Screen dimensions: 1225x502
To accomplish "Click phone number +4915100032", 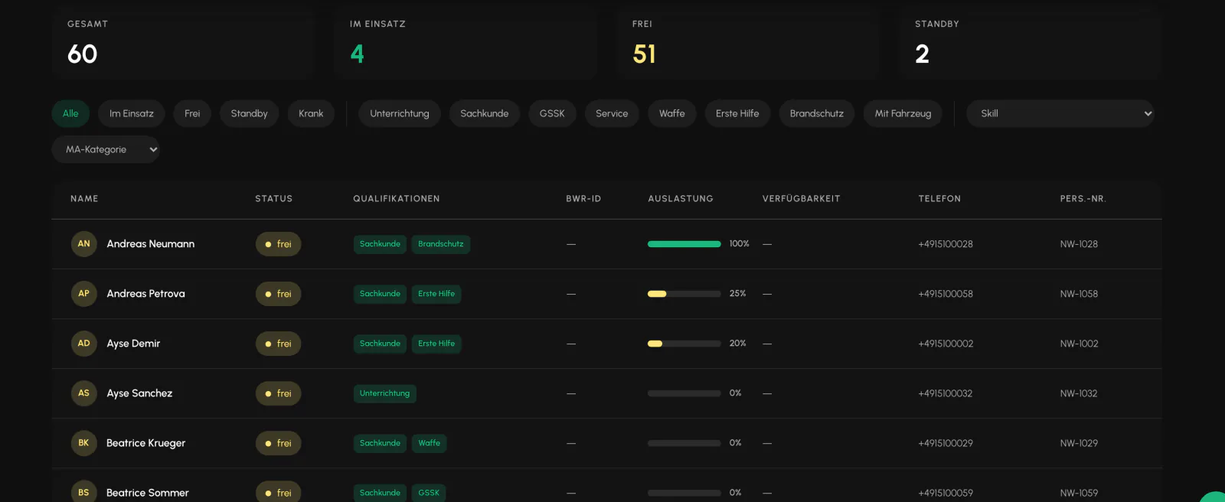I will 946,393.
